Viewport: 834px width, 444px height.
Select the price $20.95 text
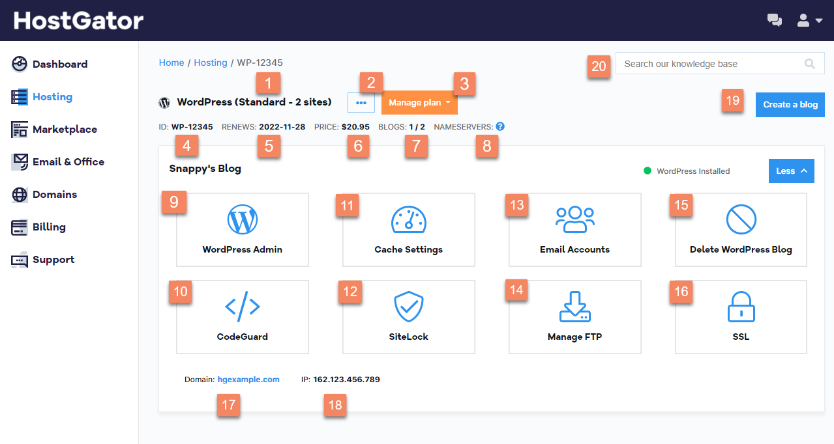tap(355, 126)
